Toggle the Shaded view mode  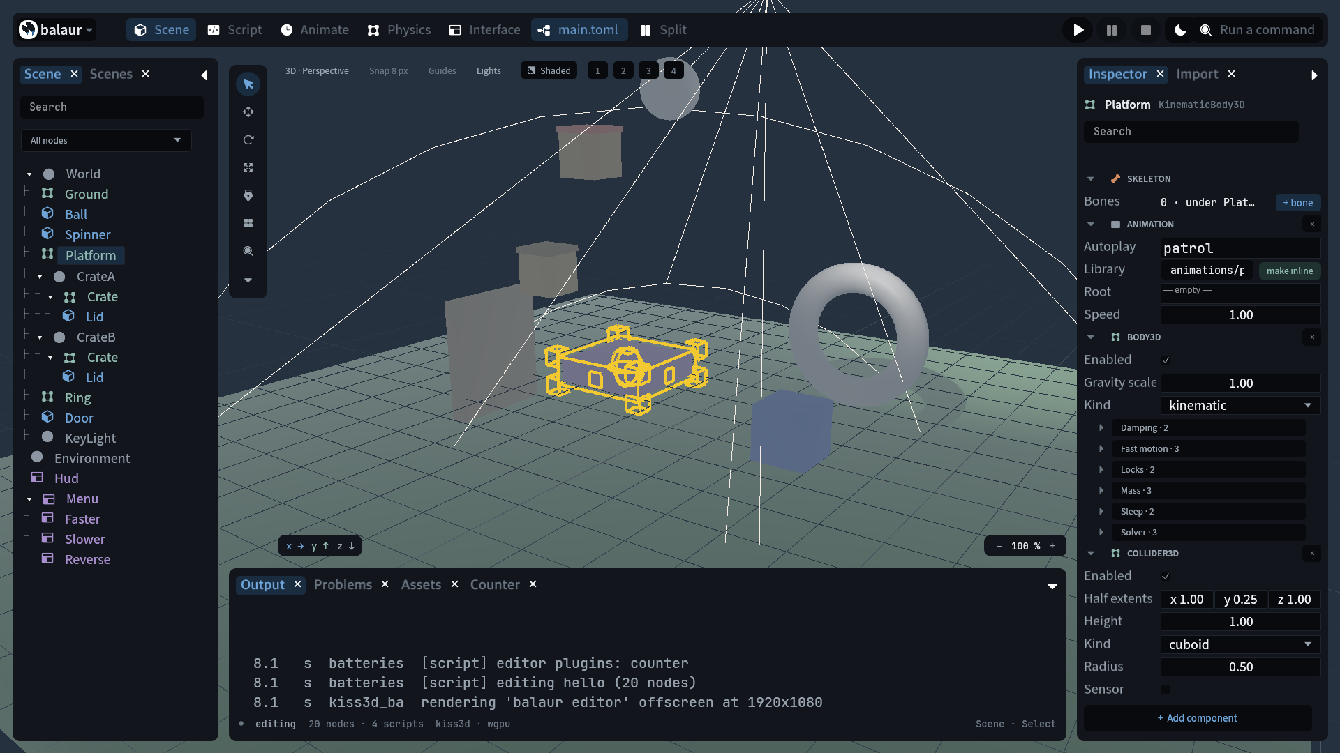[549, 70]
